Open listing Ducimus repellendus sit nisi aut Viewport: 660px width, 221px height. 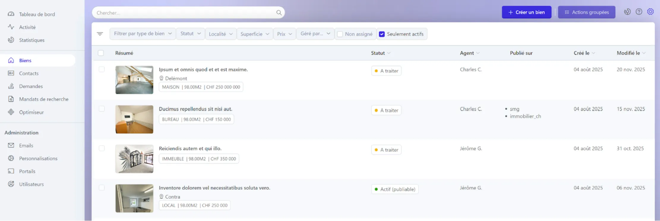click(x=195, y=109)
